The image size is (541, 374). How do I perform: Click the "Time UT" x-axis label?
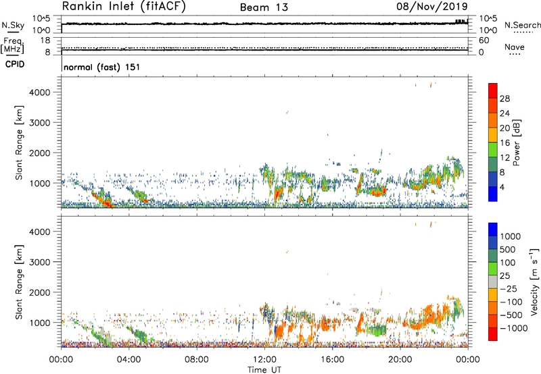coord(264,370)
